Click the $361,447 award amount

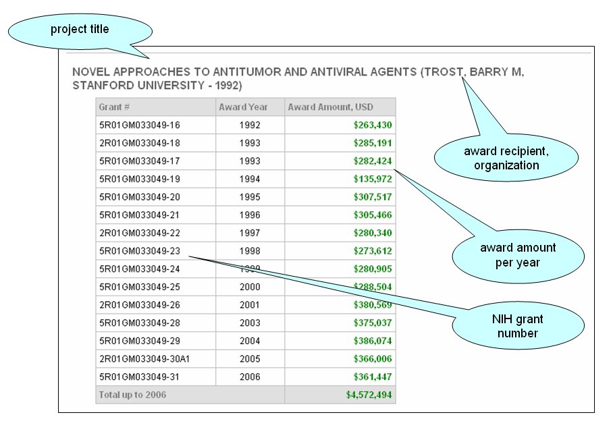point(373,377)
